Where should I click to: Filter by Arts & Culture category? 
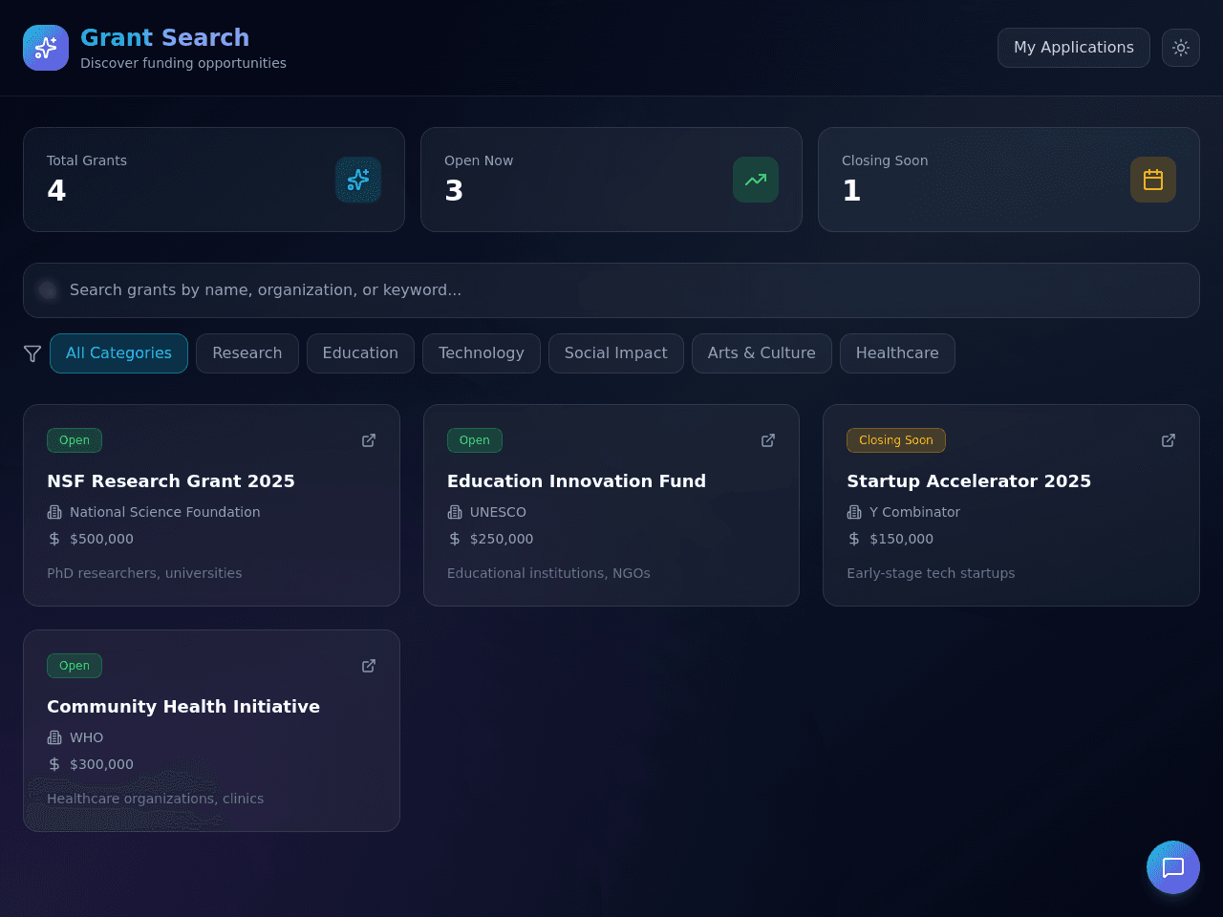coord(762,353)
